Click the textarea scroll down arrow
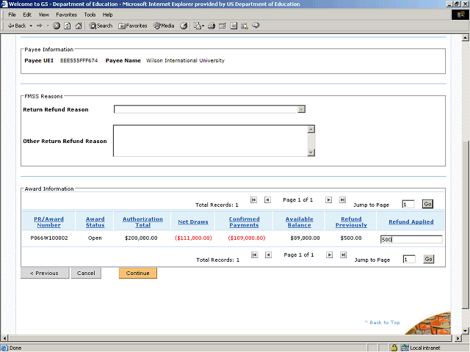 pyautogui.click(x=311, y=153)
